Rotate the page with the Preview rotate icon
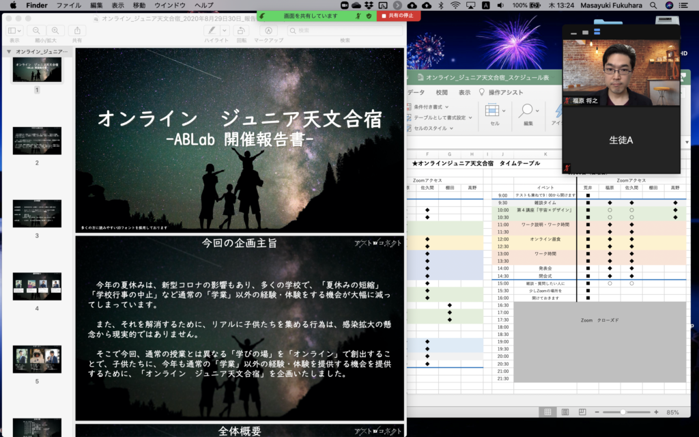 (241, 30)
